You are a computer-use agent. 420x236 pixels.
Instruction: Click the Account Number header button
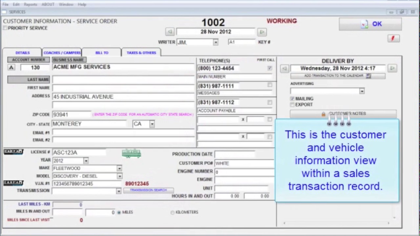point(29,60)
